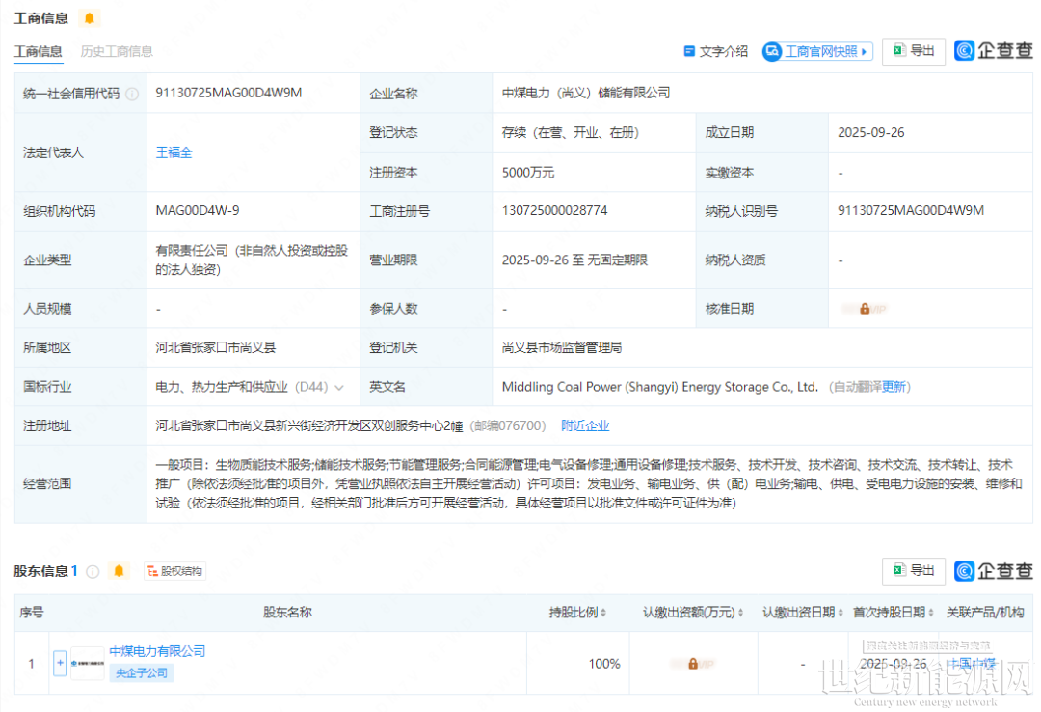1041x712 pixels.
Task: Click the bell icon beside 股东信息
Action: [x=119, y=571]
